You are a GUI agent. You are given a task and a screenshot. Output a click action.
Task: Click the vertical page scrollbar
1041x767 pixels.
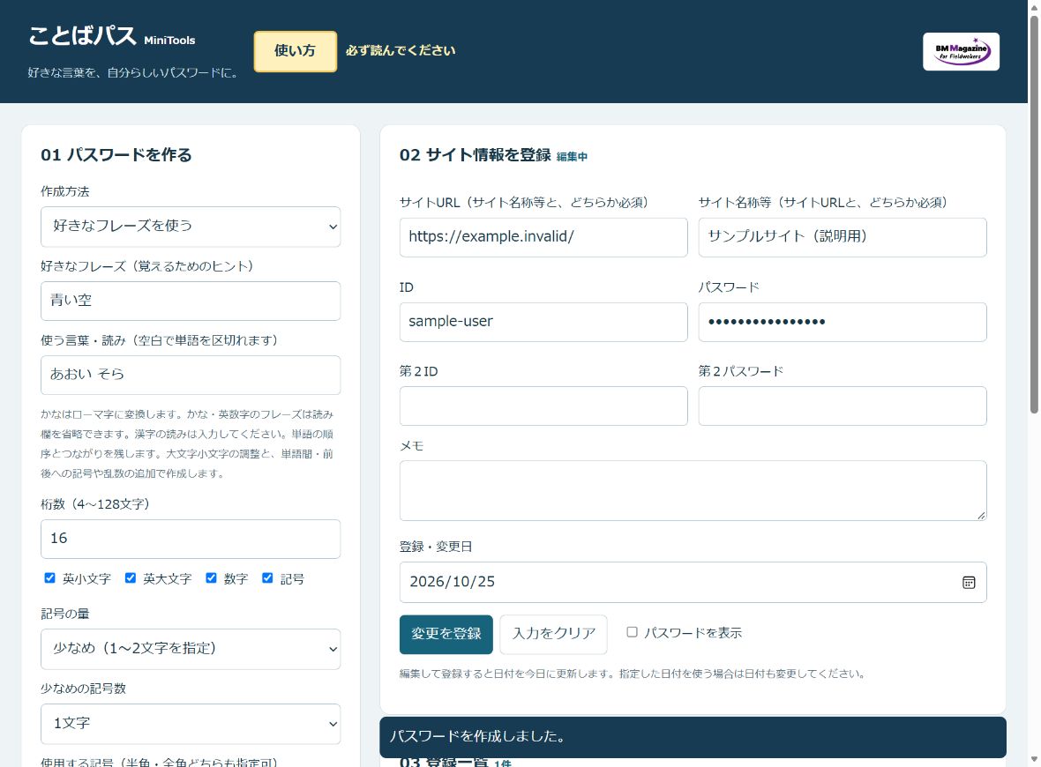click(x=1034, y=214)
